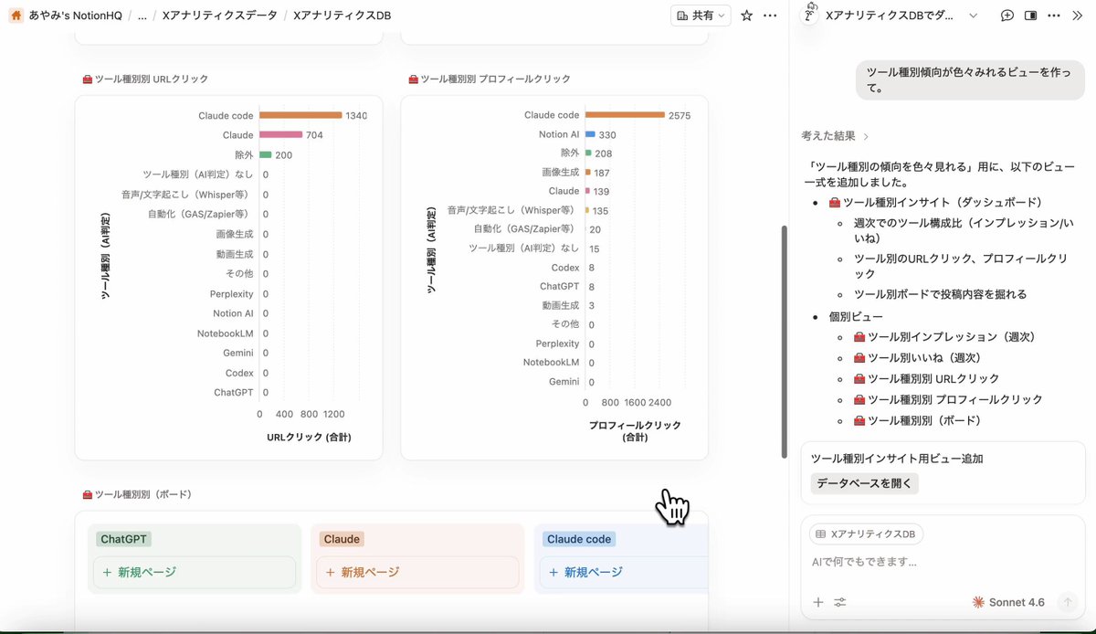The height and width of the screenshot is (634, 1096).
Task: Click URLクリック (合計) axis label
Action: point(309,438)
